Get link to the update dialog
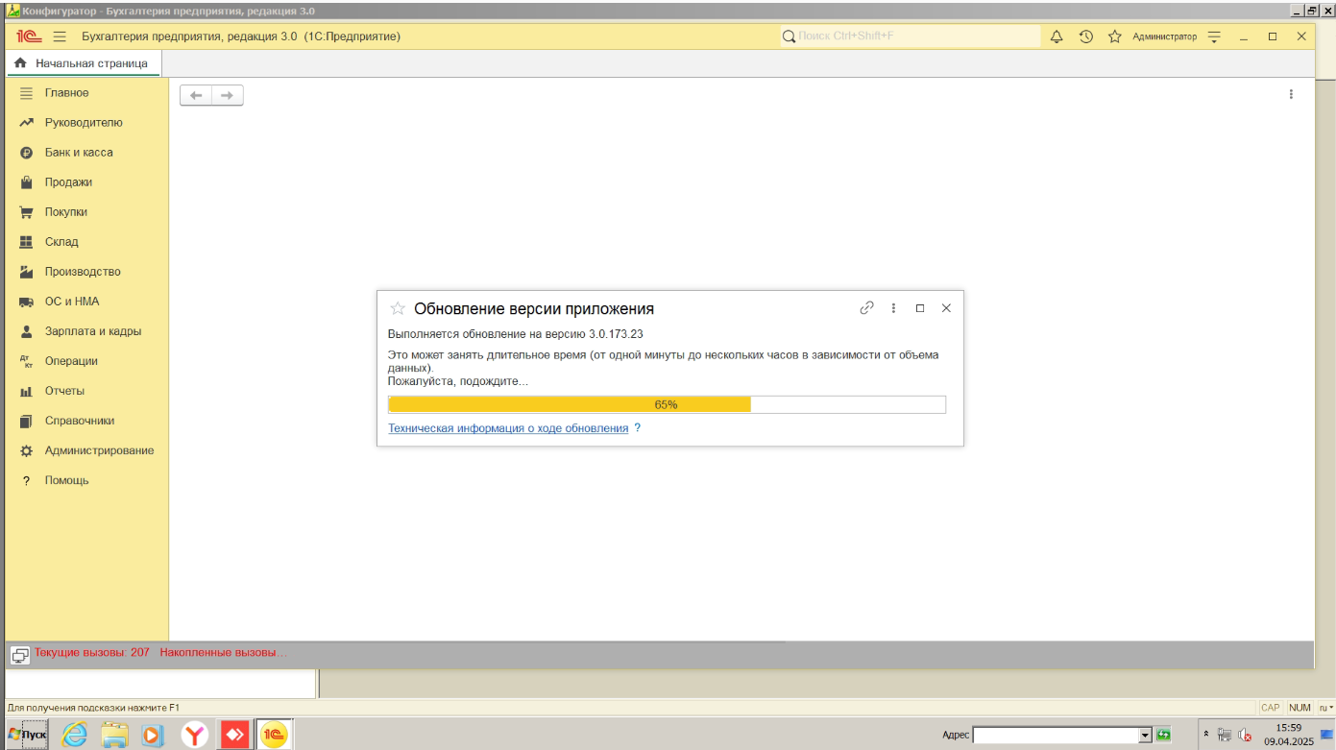 866,308
